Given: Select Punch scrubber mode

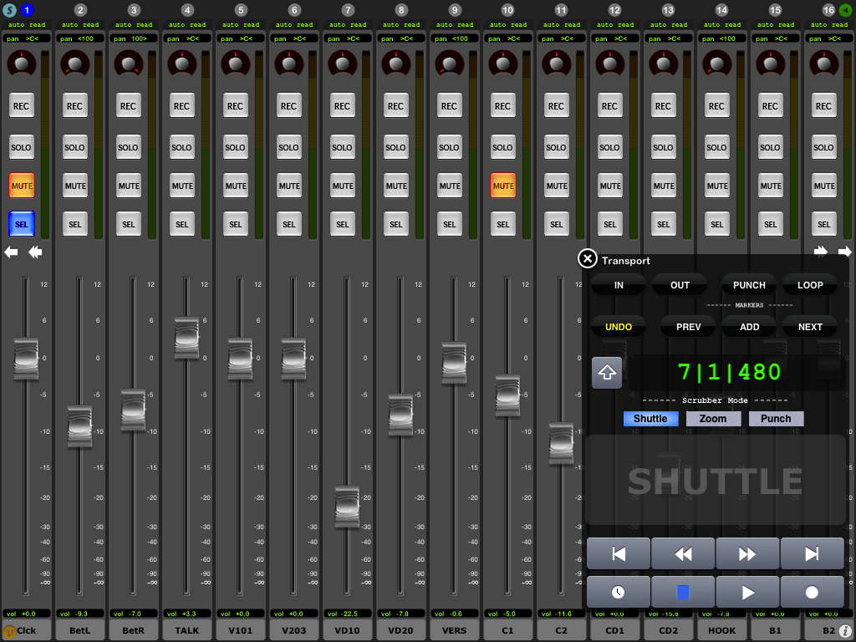Looking at the screenshot, I should tap(776, 419).
